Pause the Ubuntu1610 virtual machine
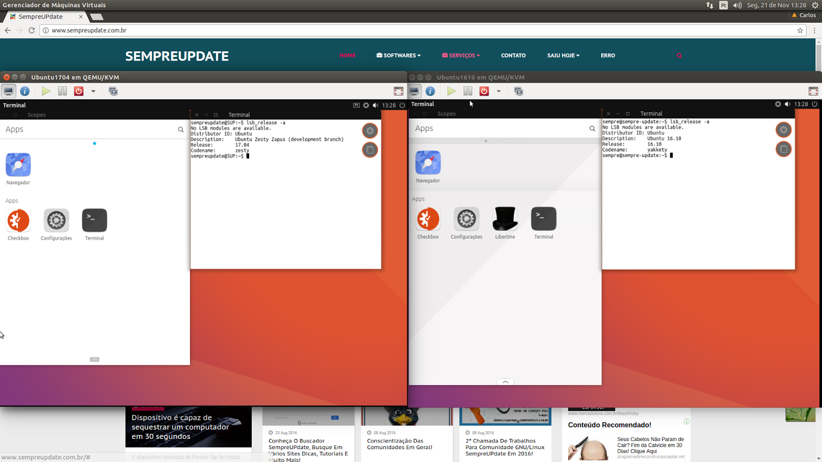Image resolution: width=822 pixels, height=462 pixels. pos(468,91)
